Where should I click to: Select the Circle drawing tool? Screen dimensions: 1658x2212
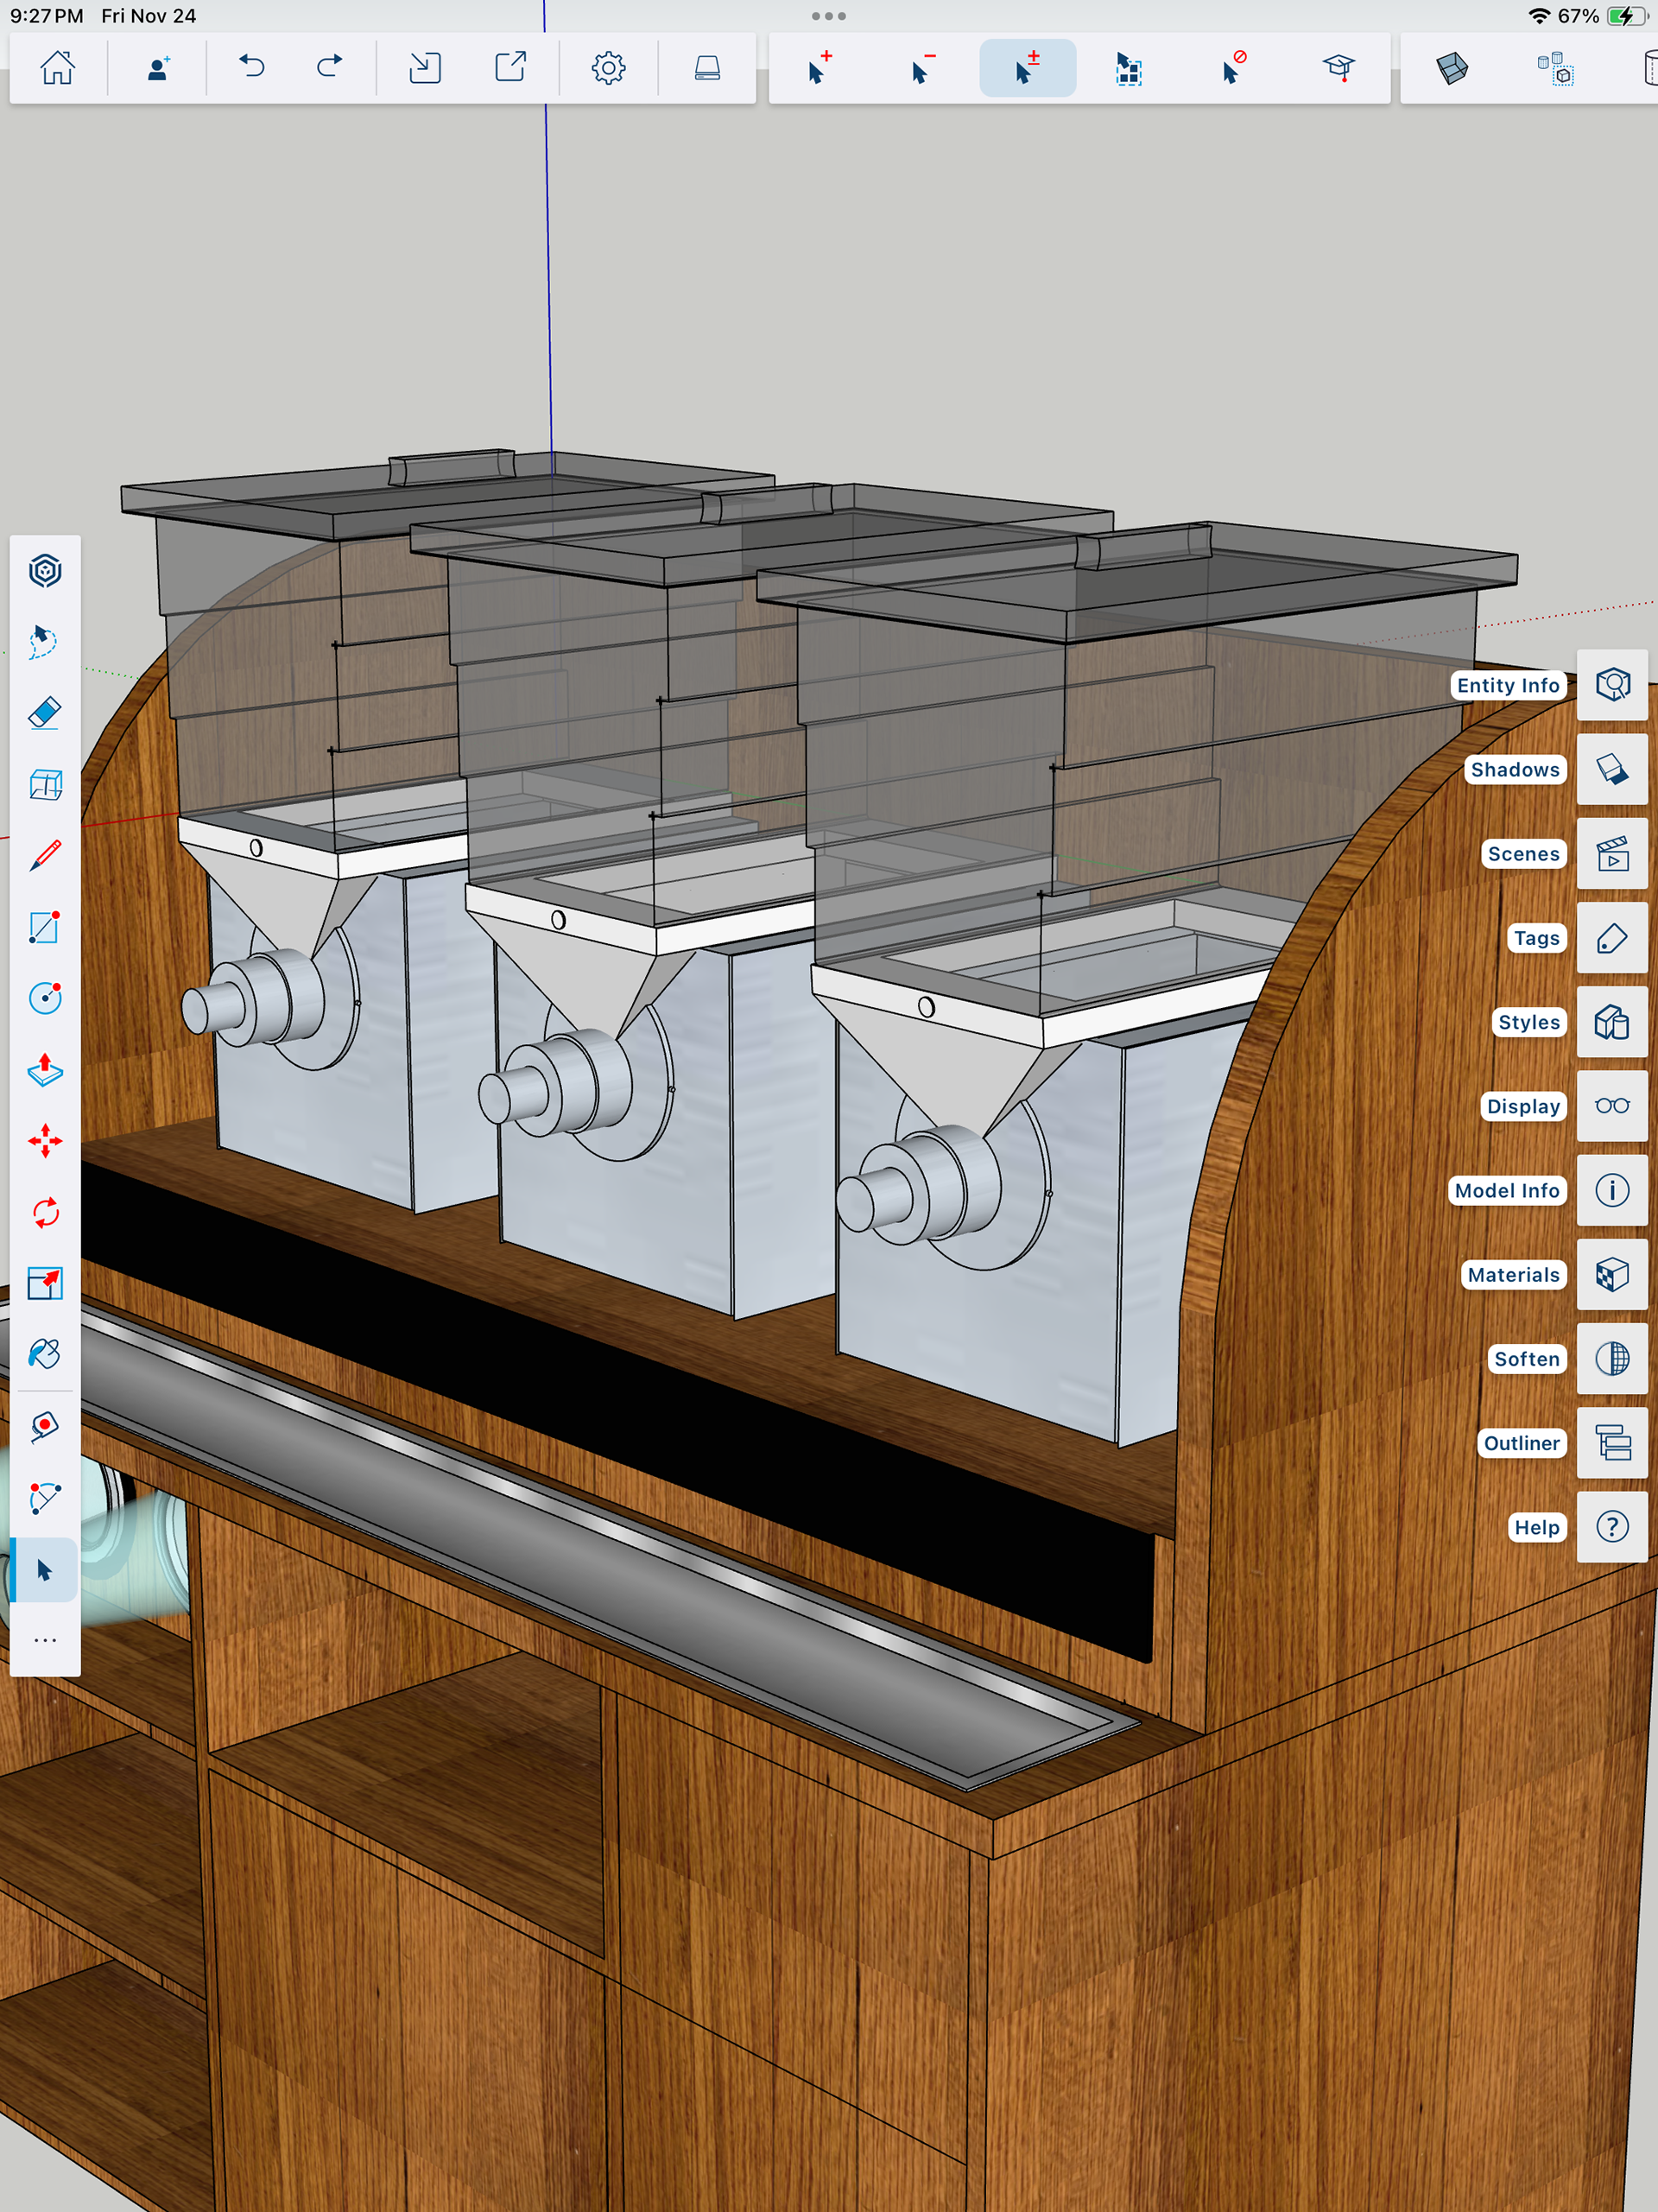pyautogui.click(x=45, y=998)
